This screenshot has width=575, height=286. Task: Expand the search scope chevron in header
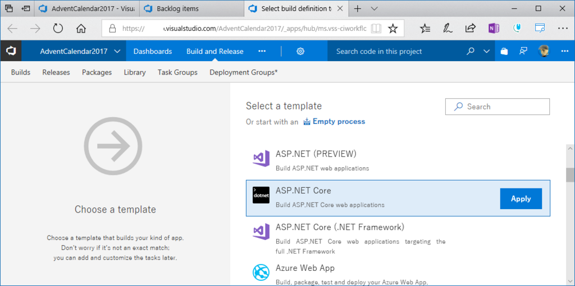click(x=486, y=51)
